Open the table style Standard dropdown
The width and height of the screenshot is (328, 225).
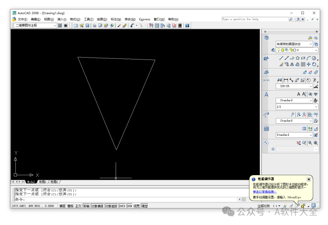294,135
